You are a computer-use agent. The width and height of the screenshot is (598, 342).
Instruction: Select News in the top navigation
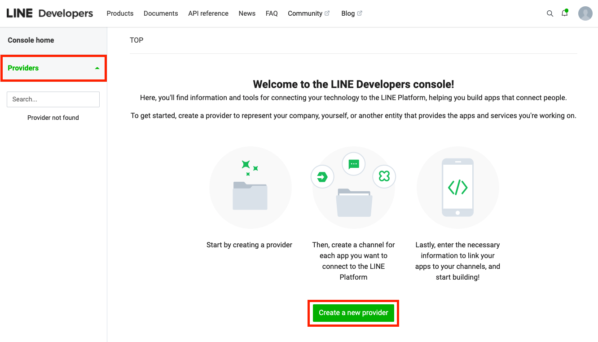pos(247,13)
